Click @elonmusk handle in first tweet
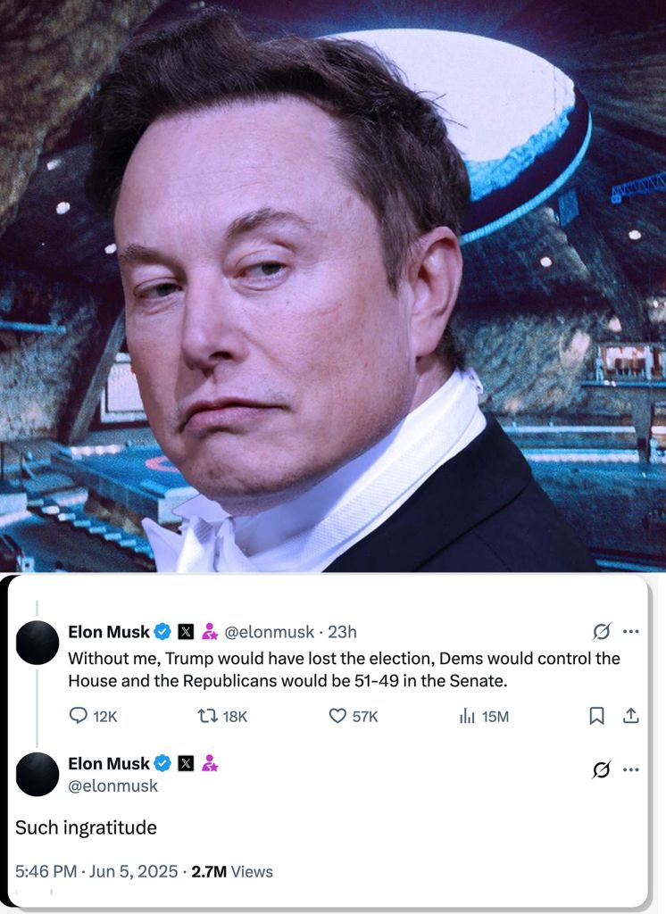666x914 pixels. coord(270,632)
